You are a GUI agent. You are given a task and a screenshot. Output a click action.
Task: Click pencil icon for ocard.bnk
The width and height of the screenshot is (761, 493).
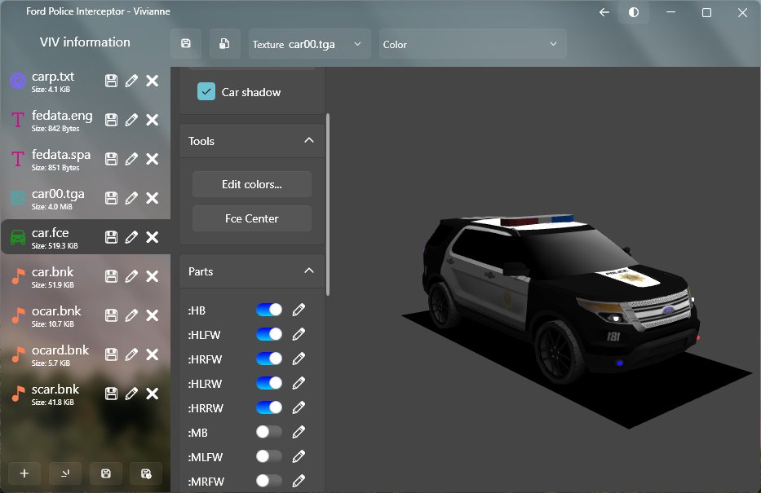(x=131, y=354)
